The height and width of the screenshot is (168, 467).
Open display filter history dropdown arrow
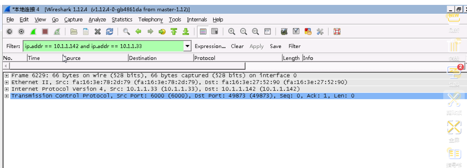pyautogui.click(x=187, y=46)
